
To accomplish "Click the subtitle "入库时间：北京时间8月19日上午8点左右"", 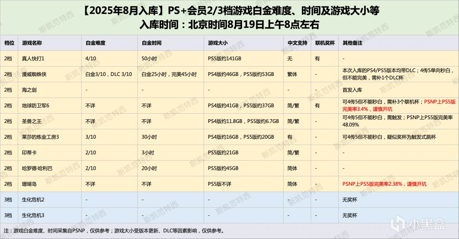I will click(x=229, y=24).
